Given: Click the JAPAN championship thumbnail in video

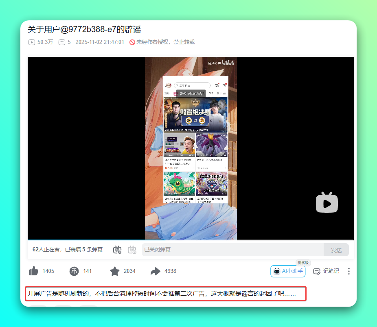Looking at the screenshot, I should [212, 183].
